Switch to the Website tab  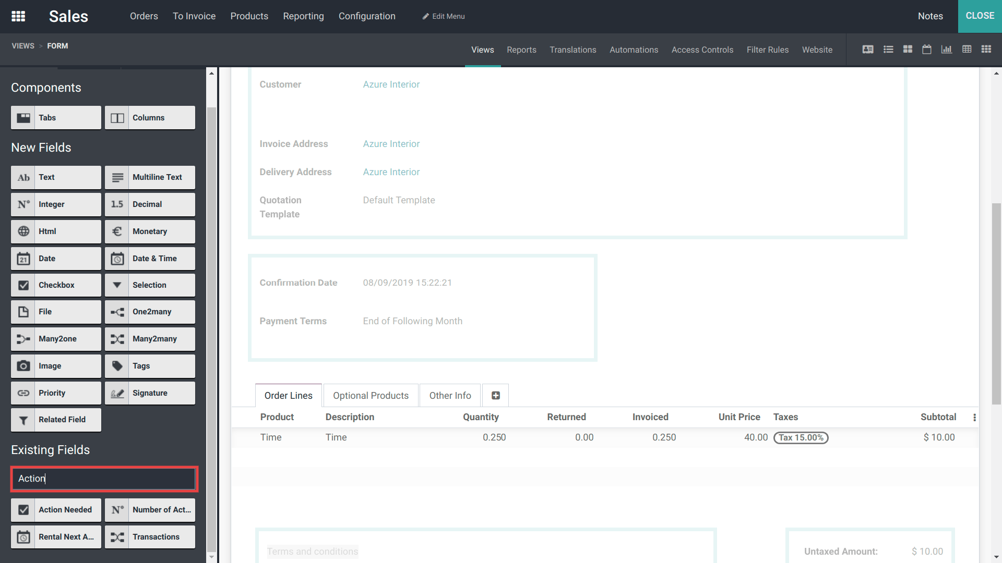(x=817, y=50)
